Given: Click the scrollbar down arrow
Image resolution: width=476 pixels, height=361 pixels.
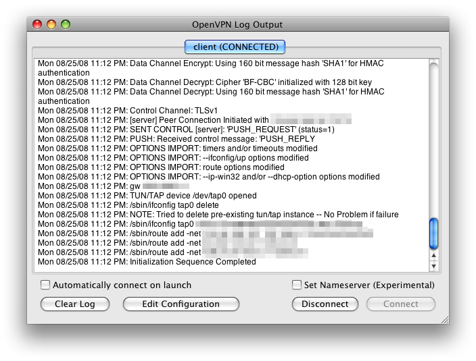Looking at the screenshot, I should click(434, 266).
